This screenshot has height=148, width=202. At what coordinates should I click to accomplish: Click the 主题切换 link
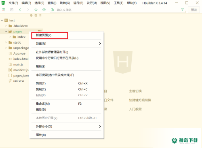point(135,91)
